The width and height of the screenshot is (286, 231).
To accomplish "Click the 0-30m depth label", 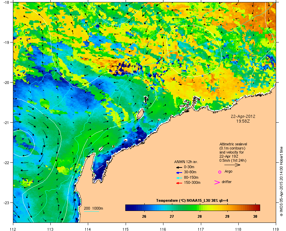I will (x=189, y=167).
